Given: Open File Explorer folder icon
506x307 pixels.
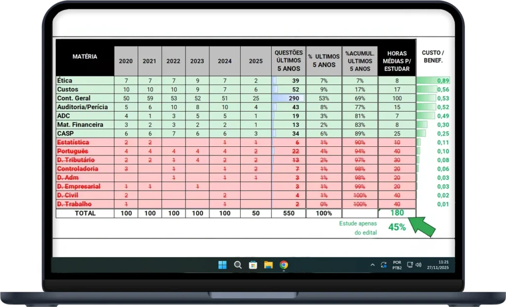Looking at the screenshot, I should pyautogui.click(x=268, y=265).
